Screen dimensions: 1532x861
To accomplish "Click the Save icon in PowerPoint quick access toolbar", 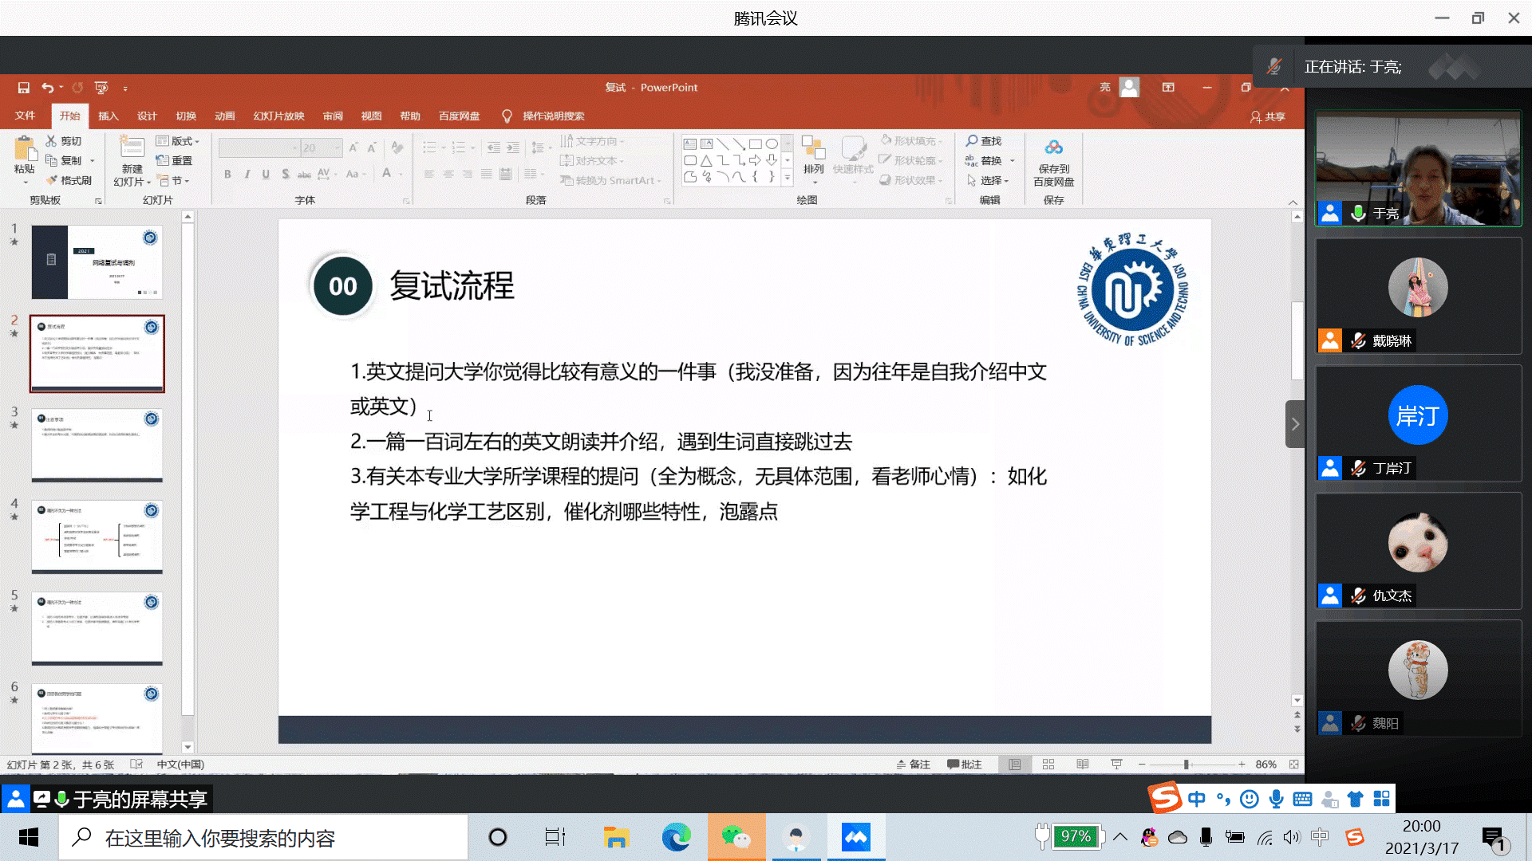I will point(24,88).
